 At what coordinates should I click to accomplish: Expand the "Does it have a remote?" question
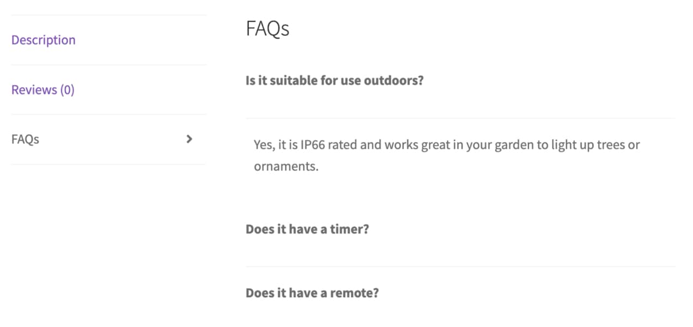pos(312,293)
